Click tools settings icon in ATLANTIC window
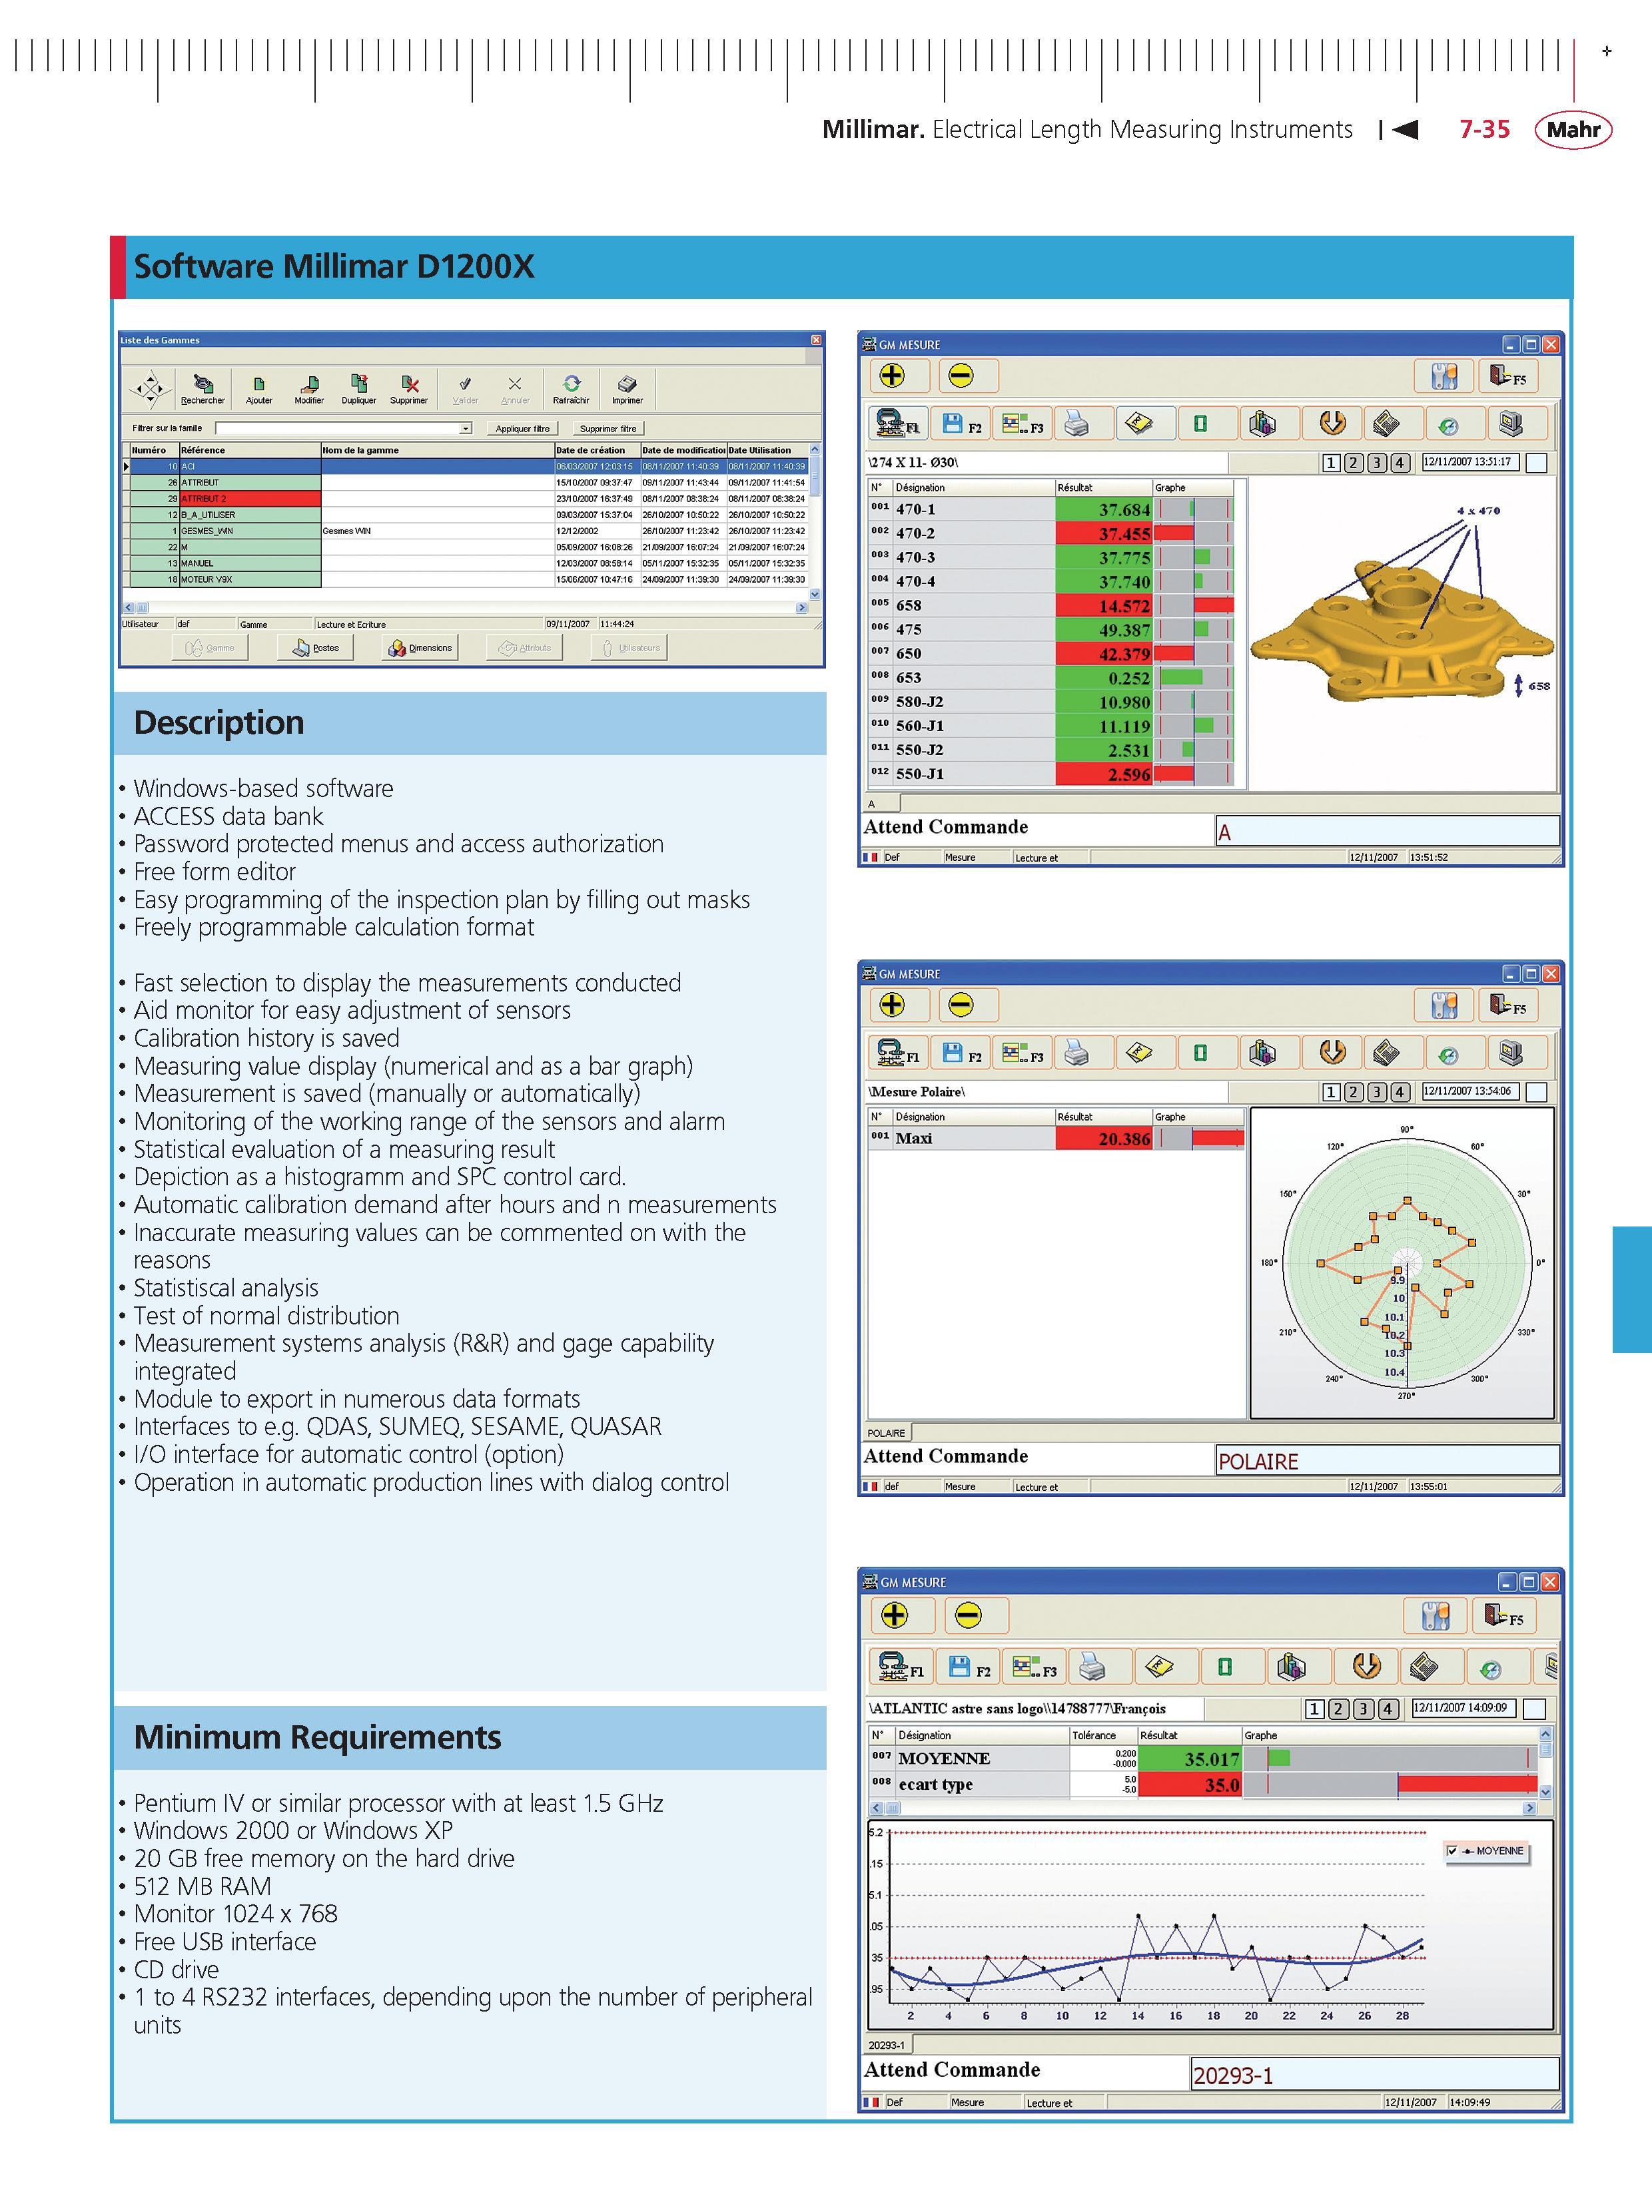1652x2202 pixels. click(1436, 1615)
